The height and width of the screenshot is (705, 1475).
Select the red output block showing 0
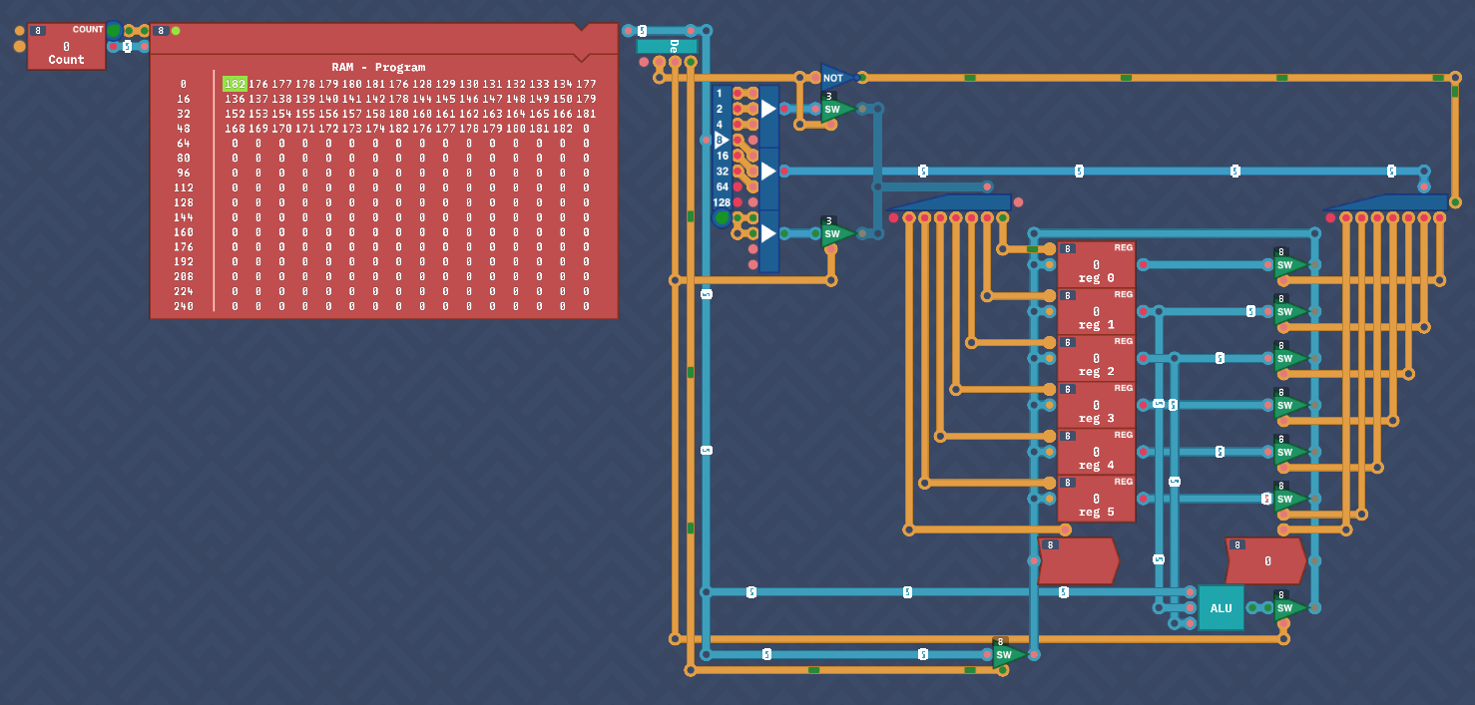[x=1265, y=560]
